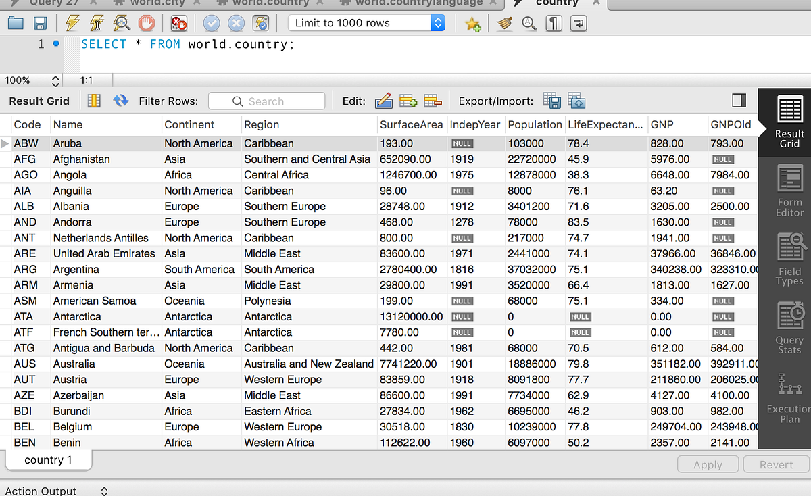This screenshot has width=811, height=496.
Task: Stop the running query
Action: (x=146, y=22)
